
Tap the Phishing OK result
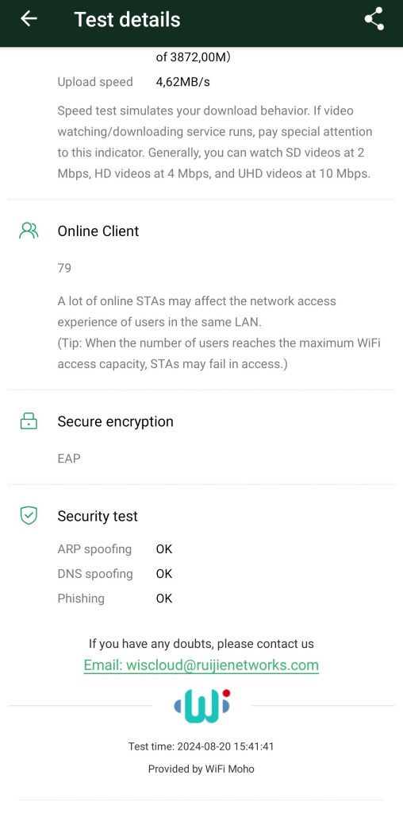[x=163, y=599]
